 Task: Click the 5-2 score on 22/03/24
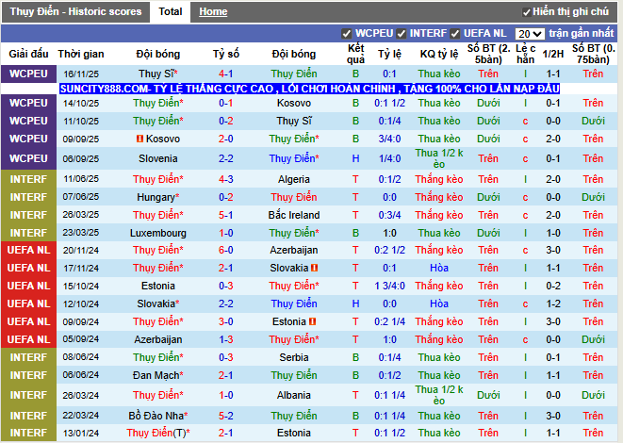click(225, 416)
